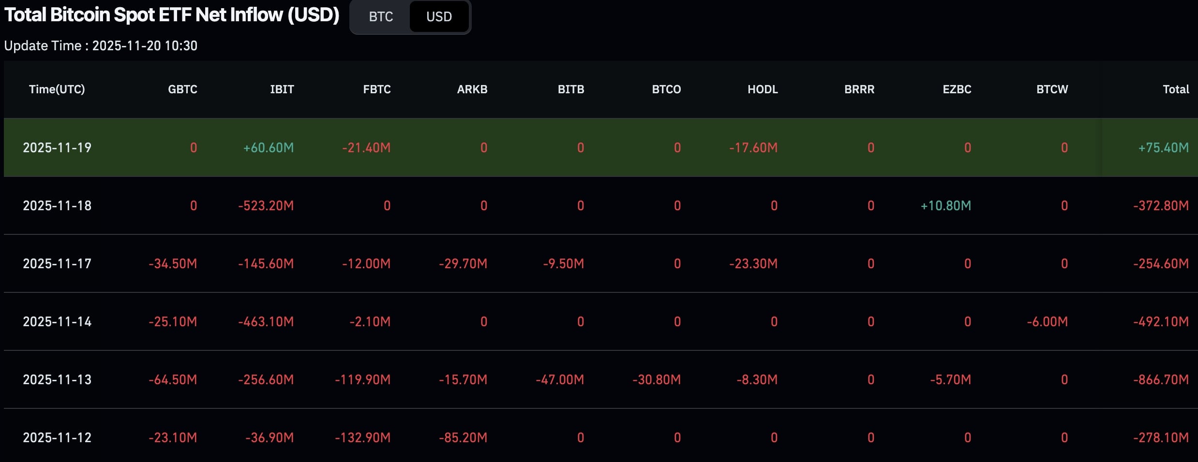Click the 2025-11-18 date cell
Viewport: 1198px width, 462px height.
pos(57,205)
